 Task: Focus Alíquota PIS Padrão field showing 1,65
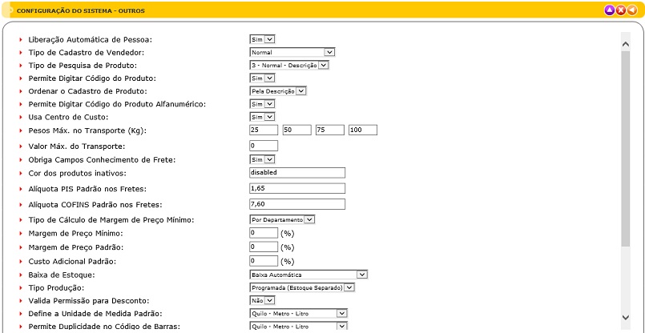(297, 188)
